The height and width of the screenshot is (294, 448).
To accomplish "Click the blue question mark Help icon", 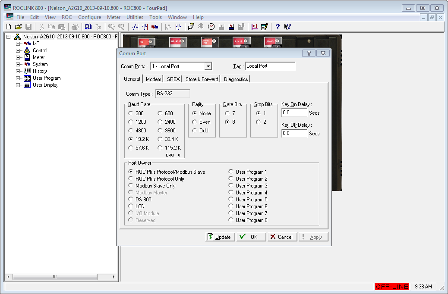I will [x=278, y=27].
